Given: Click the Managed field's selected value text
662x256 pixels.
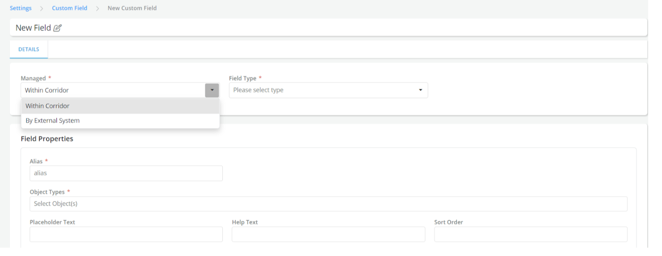Looking at the screenshot, I should [47, 90].
